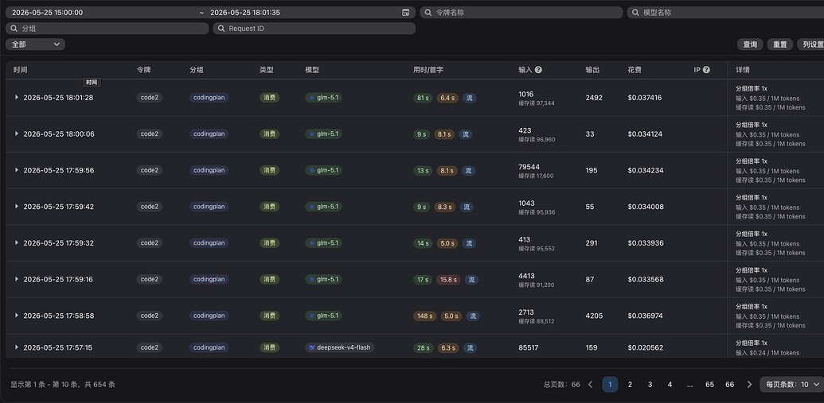Go to page 4 in pagination
The image size is (824, 403).
pos(670,385)
